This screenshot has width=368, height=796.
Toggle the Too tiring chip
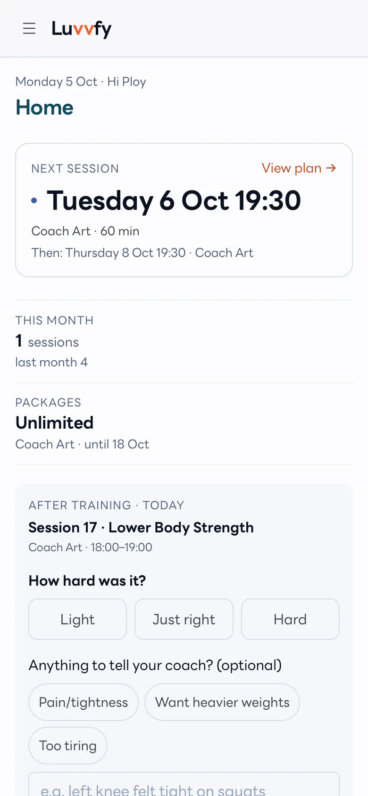(x=68, y=746)
